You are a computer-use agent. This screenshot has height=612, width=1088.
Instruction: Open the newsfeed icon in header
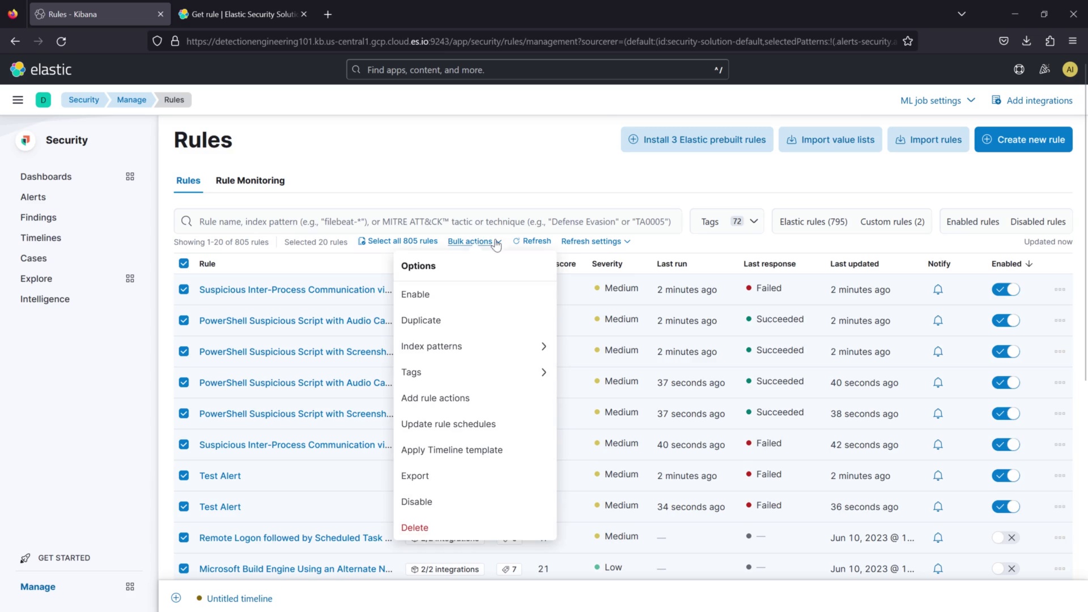tap(1044, 70)
